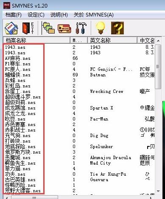Select 功夫.nes in the file list
This screenshot has height=199, width=165.
pos(15,174)
